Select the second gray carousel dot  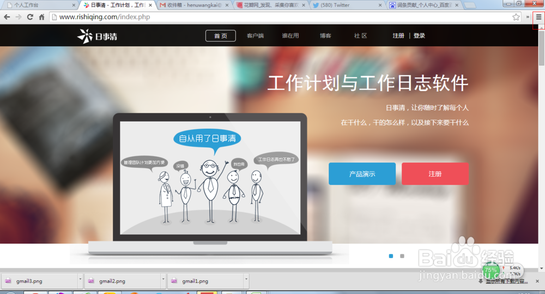[x=402, y=256]
